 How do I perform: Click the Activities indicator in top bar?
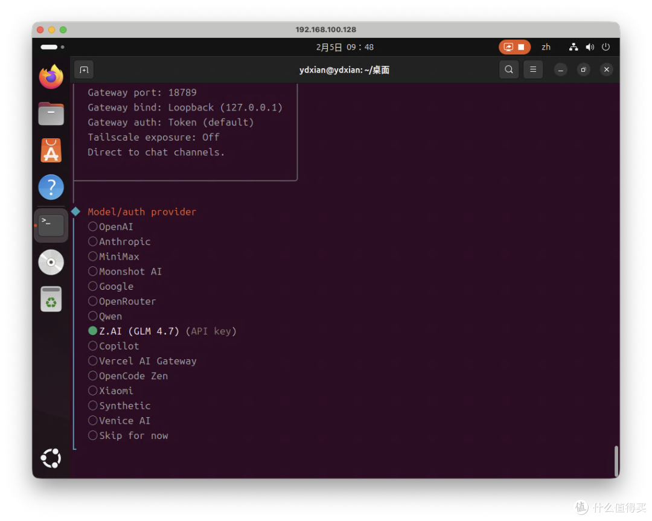53,47
